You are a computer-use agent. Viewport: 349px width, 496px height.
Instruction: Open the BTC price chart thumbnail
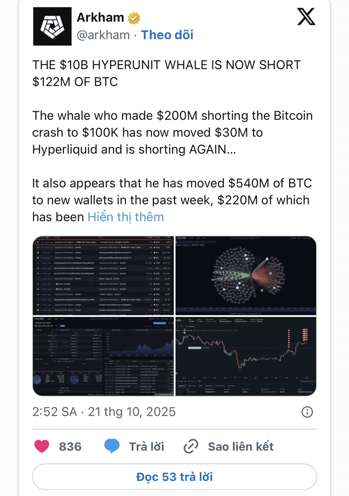tap(246, 356)
